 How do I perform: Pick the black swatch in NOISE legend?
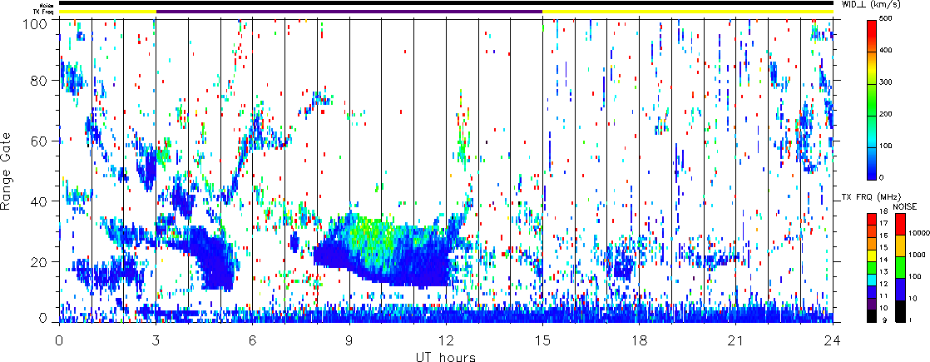900,311
